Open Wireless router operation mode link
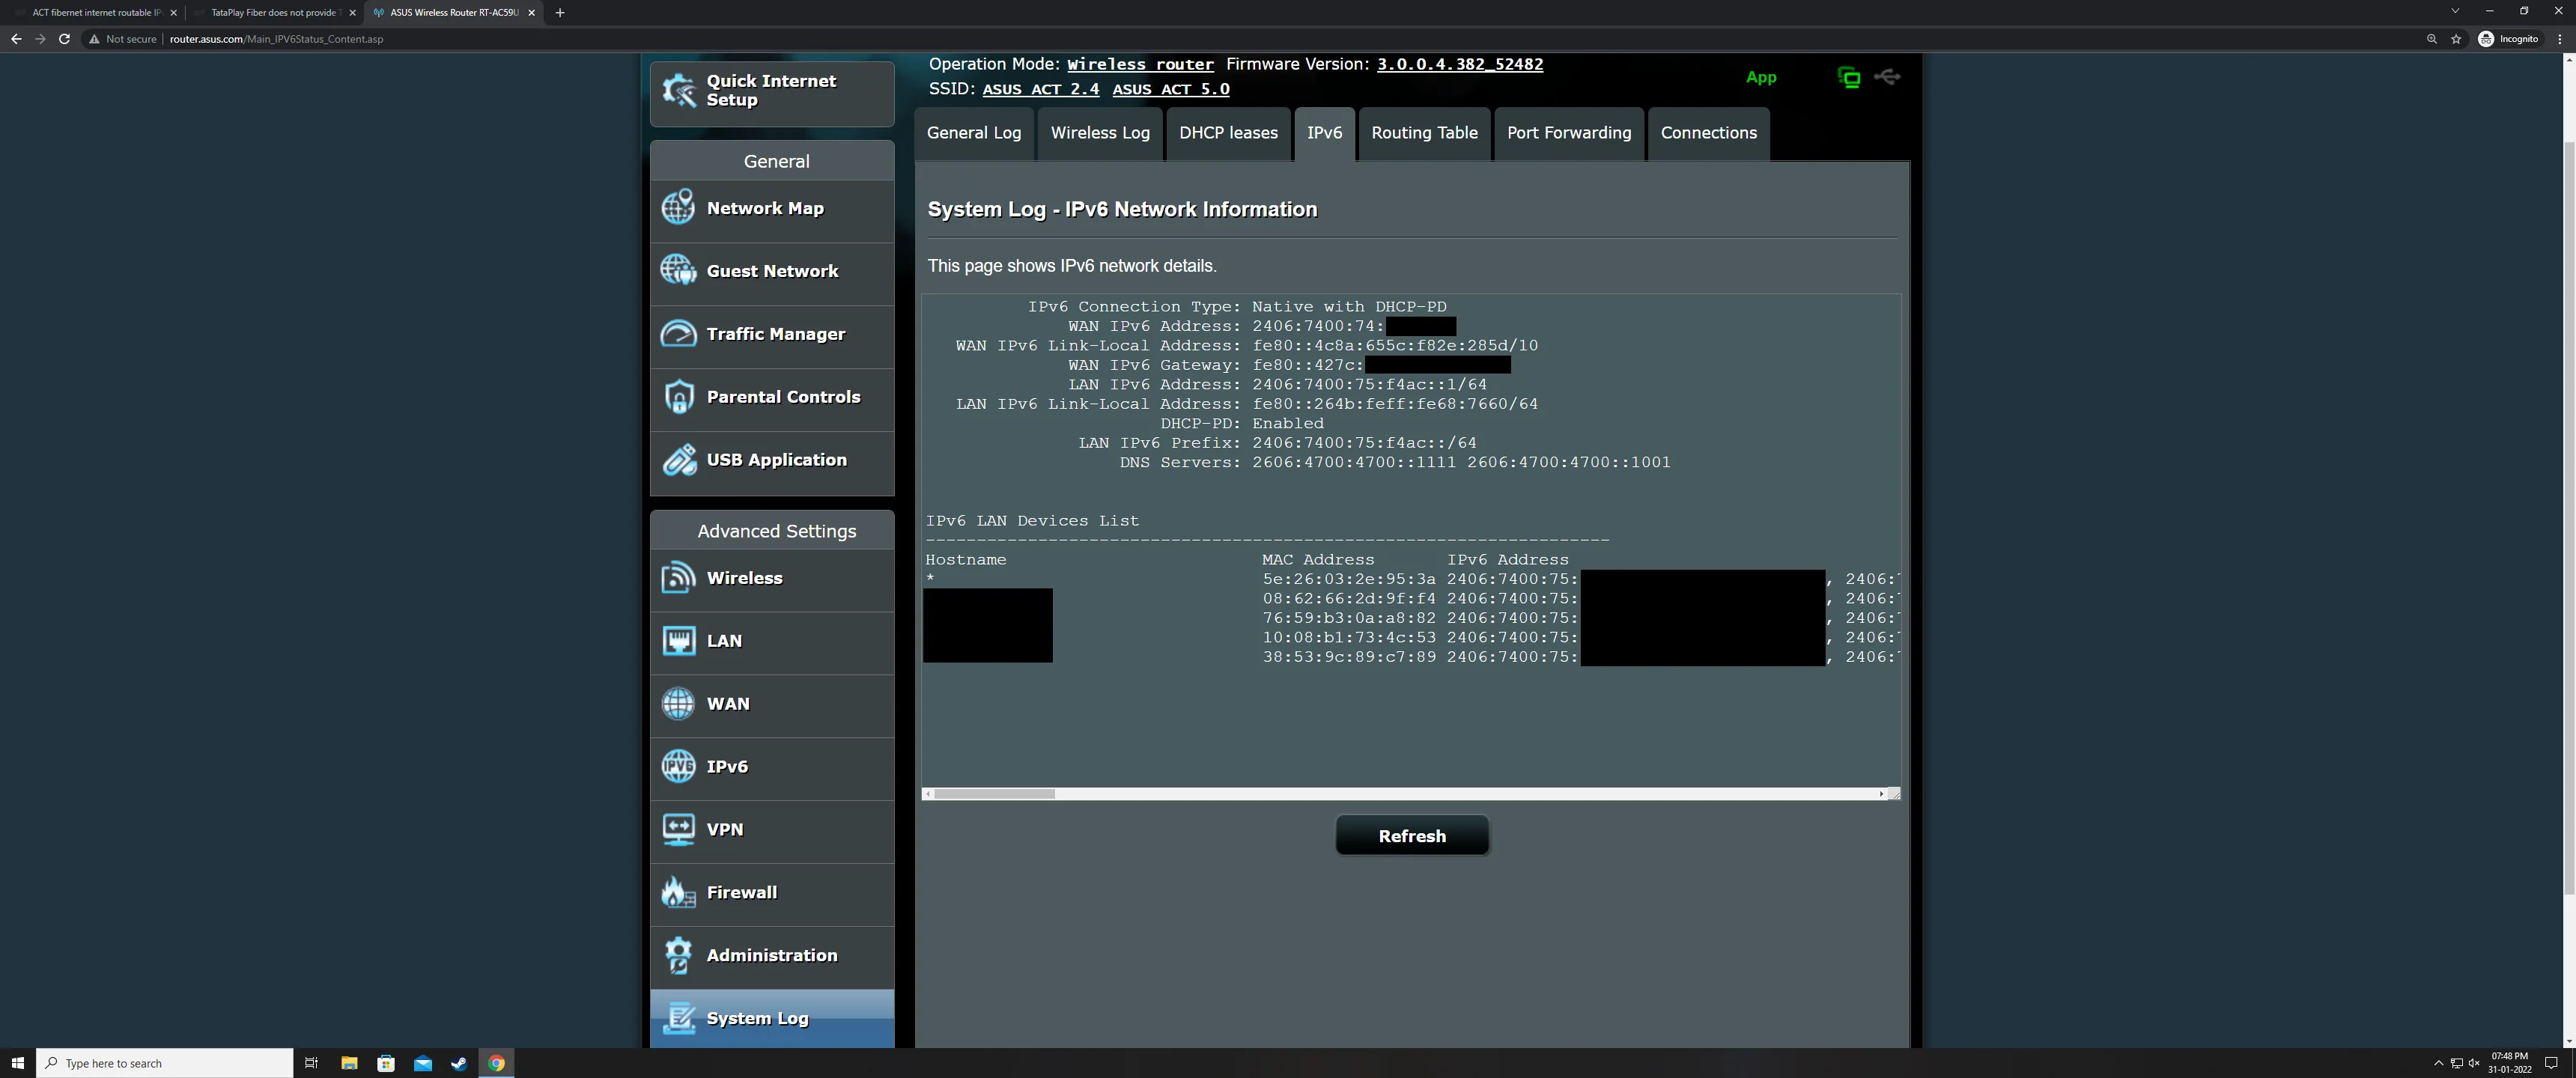2576x1078 pixels. coord(1140,64)
